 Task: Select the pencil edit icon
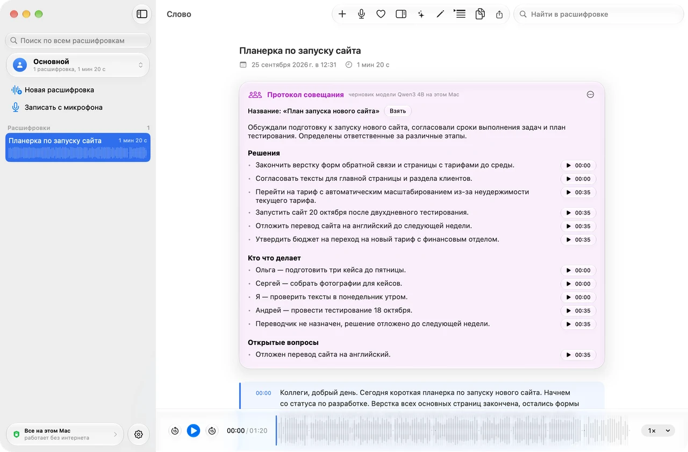(x=440, y=15)
